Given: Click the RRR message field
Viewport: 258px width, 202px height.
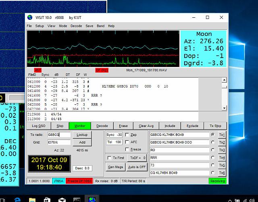Looking at the screenshot, I should pos(179,158).
